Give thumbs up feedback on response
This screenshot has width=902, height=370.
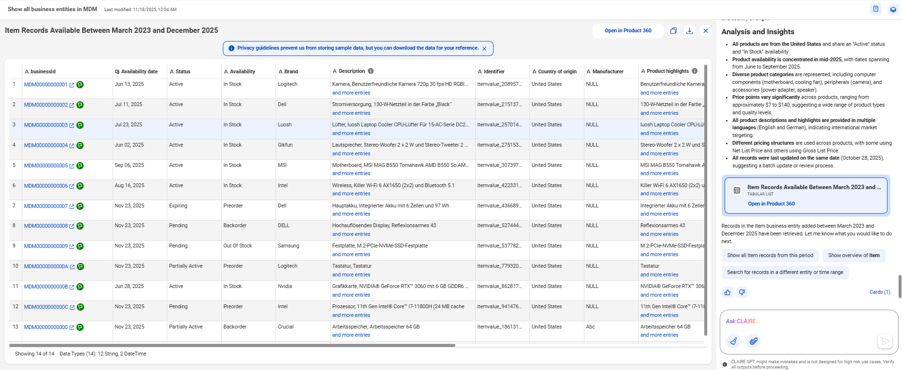point(727,292)
